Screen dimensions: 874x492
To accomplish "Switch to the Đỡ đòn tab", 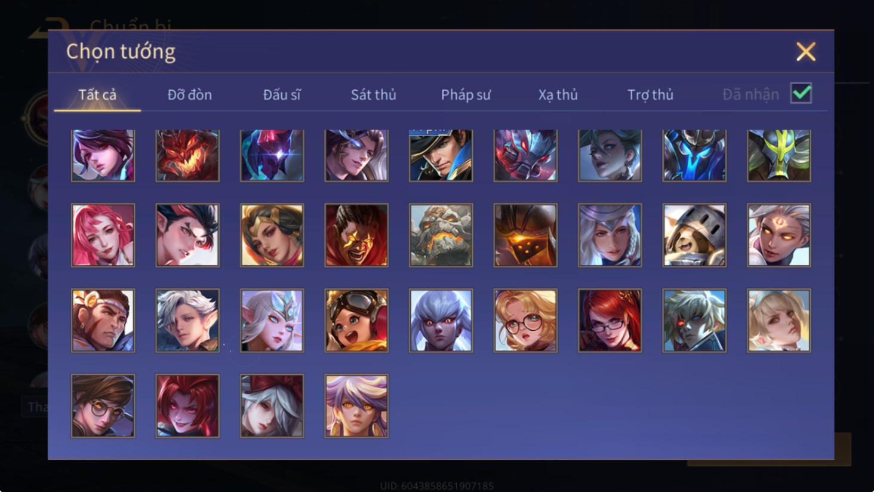I will tap(189, 95).
